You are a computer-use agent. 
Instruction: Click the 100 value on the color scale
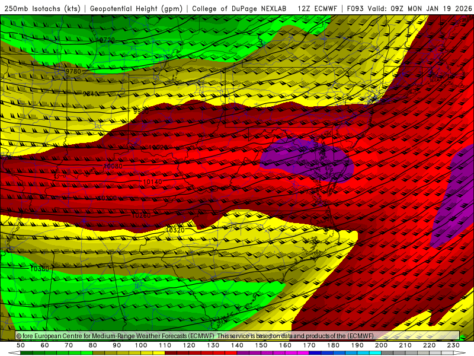pyautogui.click(x=141, y=345)
